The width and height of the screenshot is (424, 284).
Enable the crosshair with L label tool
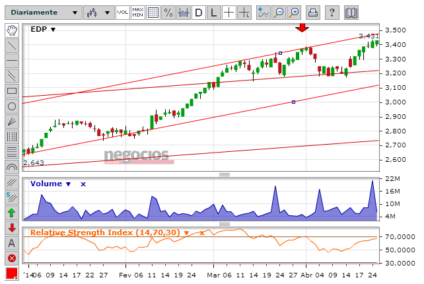click(x=244, y=13)
